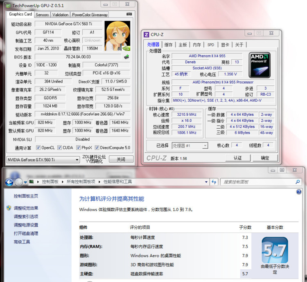Select the 内存 tab in CPU-Z
Viewport: 307px width, 282px height.
pos(197,45)
